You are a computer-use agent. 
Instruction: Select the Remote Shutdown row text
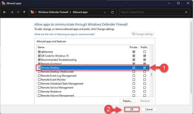pos(51,92)
